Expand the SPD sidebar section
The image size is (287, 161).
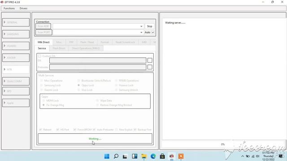pos(16,91)
